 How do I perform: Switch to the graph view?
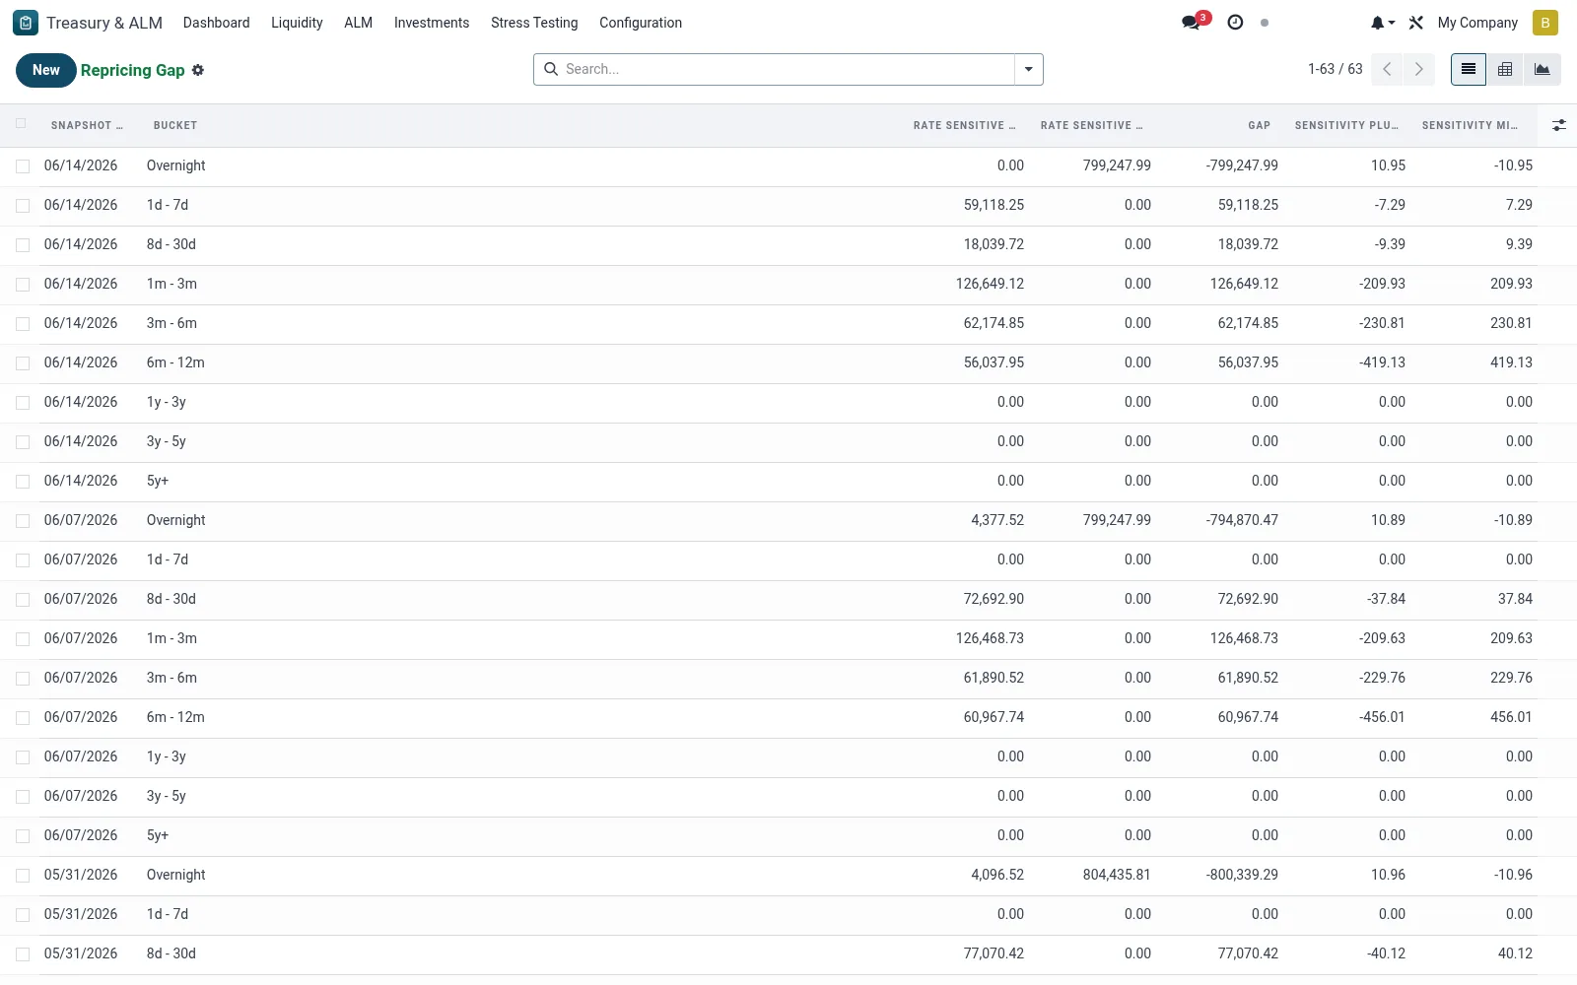click(x=1543, y=69)
